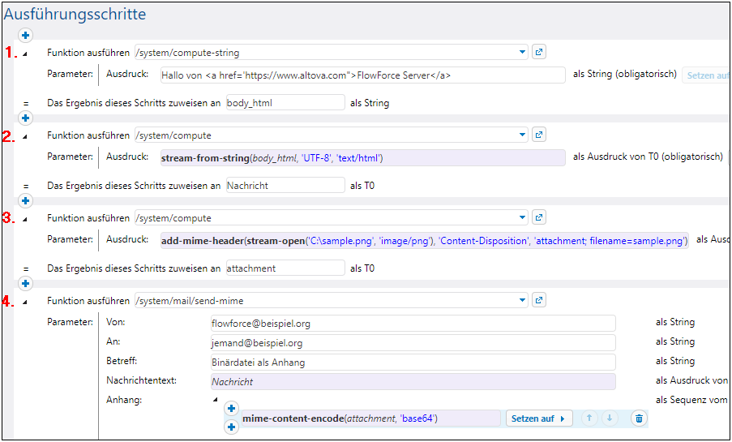732x442 pixels.
Task: Add a new step between steps 1 and 2
Action: click(x=25, y=118)
